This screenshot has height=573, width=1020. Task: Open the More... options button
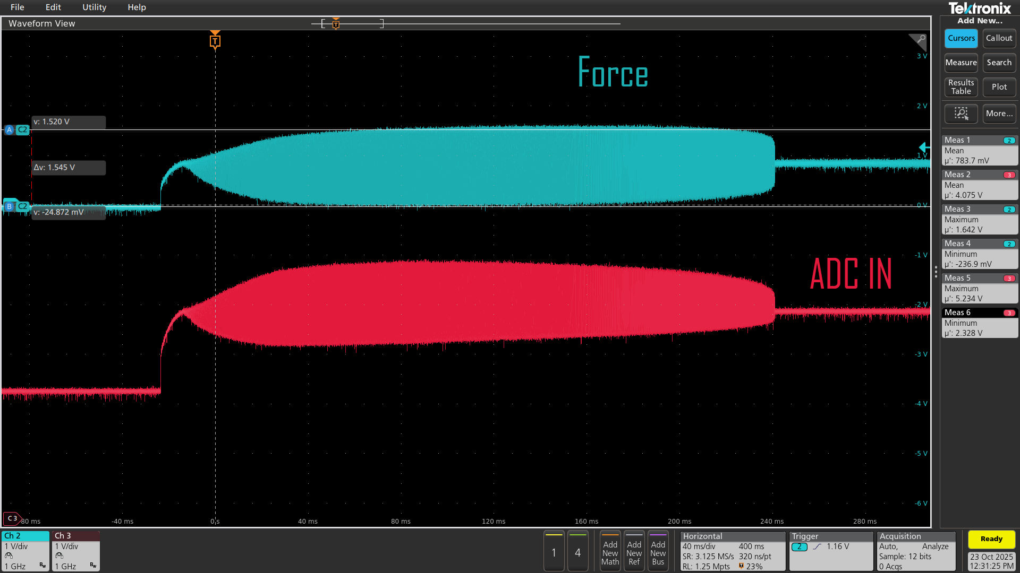point(999,114)
